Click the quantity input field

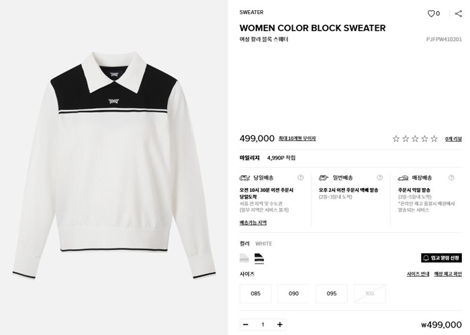263,324
